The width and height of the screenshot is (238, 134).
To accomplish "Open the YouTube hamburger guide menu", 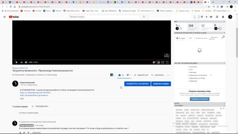I will click(4, 17).
